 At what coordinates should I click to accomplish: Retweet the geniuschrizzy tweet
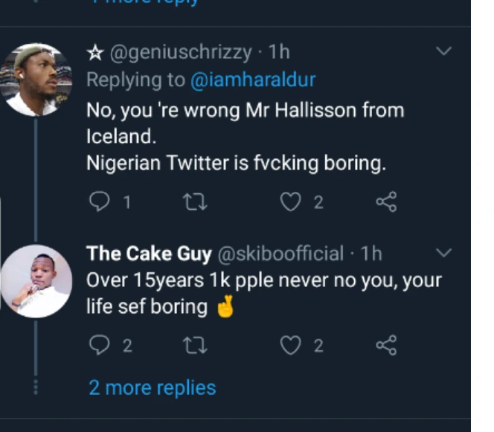click(193, 202)
